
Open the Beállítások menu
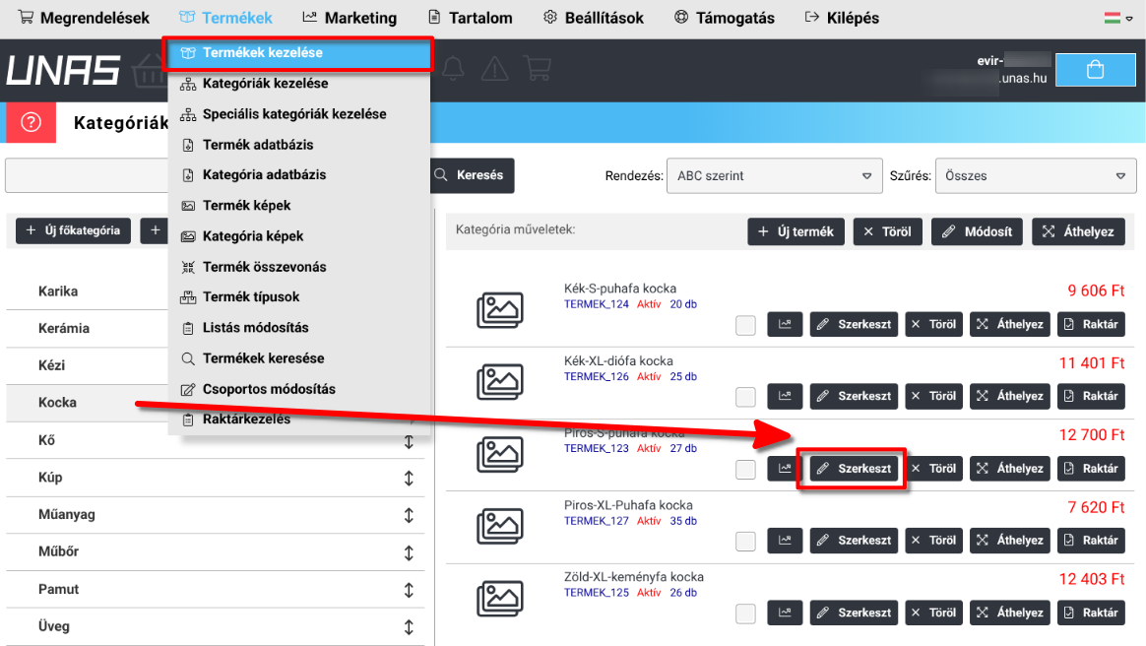(x=594, y=18)
